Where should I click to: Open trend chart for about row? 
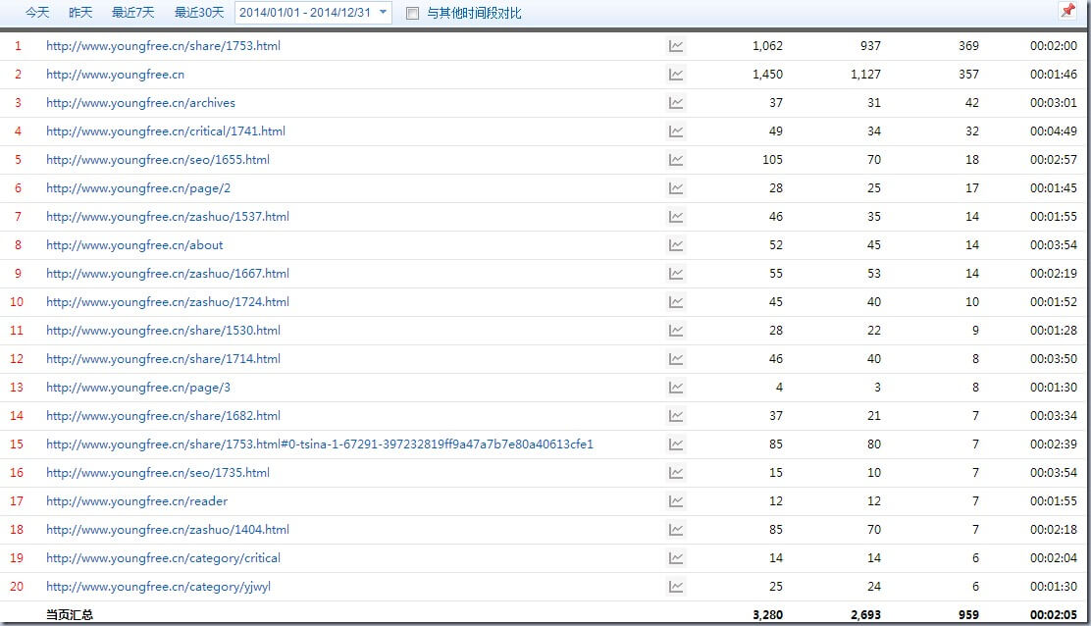tap(676, 245)
